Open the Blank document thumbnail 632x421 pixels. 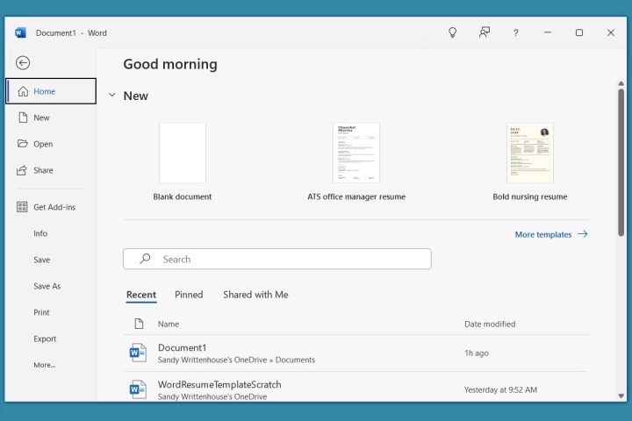183,153
